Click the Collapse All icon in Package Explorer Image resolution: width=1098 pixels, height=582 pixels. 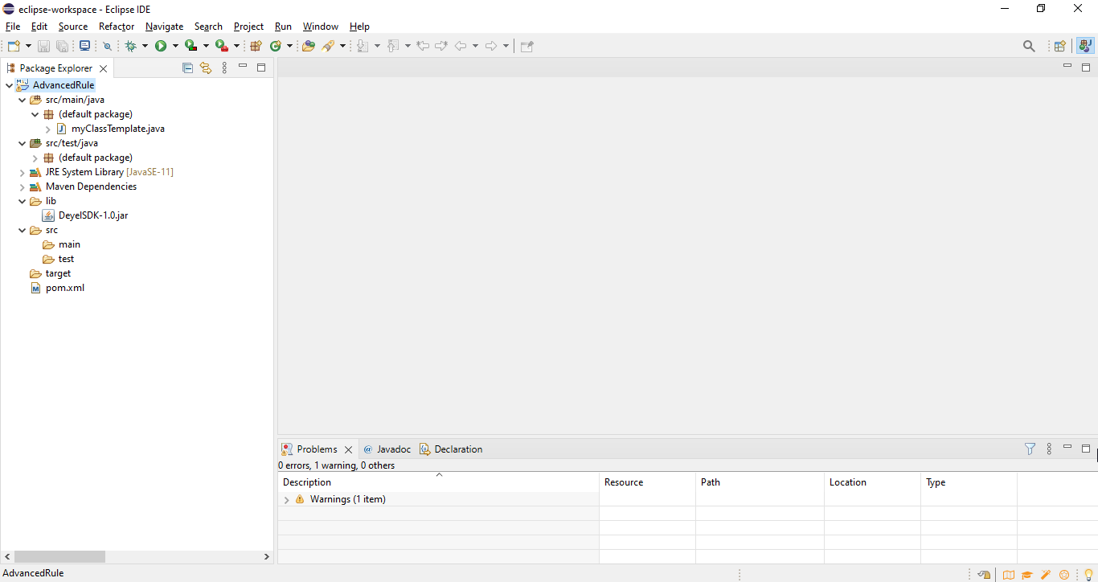click(187, 68)
